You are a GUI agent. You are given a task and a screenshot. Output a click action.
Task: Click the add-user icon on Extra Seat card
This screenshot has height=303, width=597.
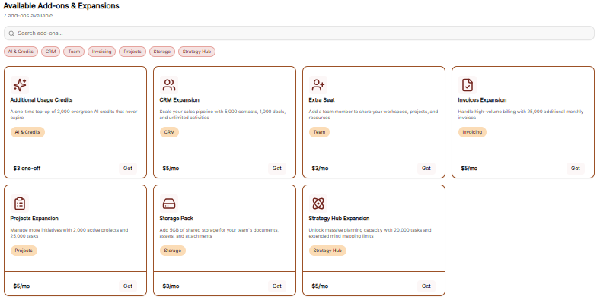pyautogui.click(x=318, y=85)
